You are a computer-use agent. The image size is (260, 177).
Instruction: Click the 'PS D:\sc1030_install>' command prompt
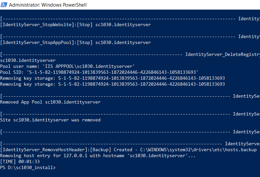[28, 168]
